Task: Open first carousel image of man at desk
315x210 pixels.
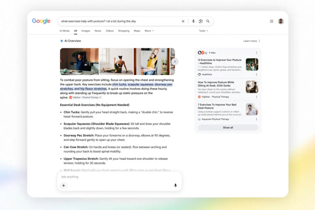Action: [79, 62]
